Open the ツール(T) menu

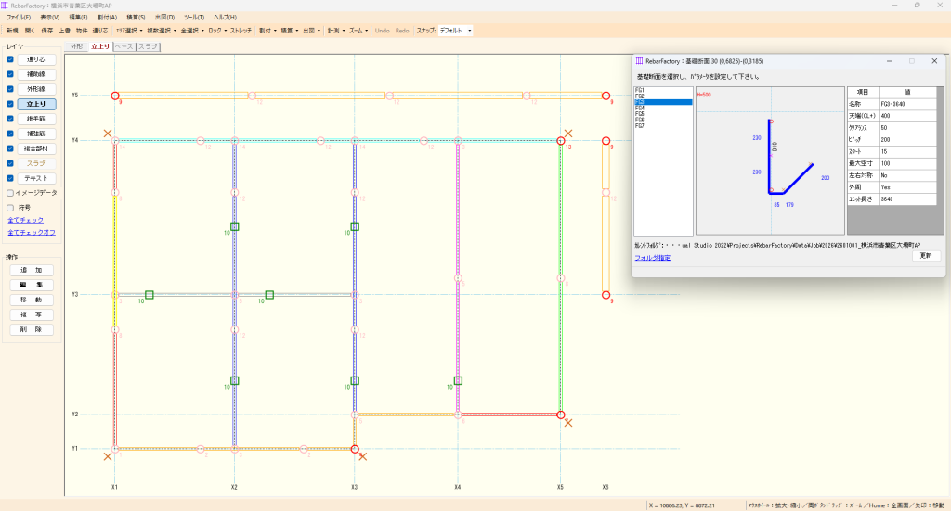[x=194, y=18]
